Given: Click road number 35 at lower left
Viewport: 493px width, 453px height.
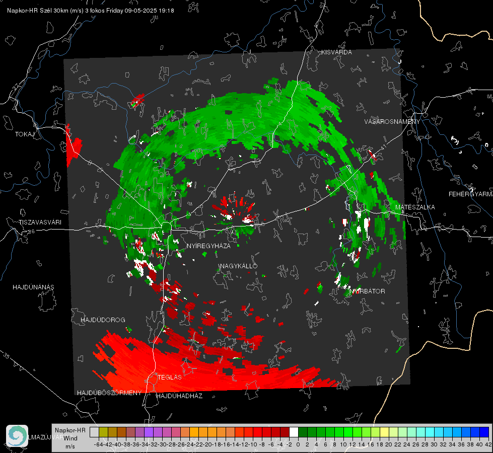Looking at the screenshot, I should [x=7, y=355].
